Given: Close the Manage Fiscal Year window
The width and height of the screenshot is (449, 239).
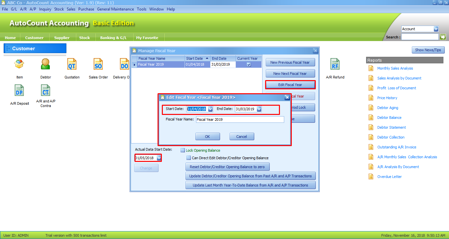Looking at the screenshot, I should (x=315, y=51).
